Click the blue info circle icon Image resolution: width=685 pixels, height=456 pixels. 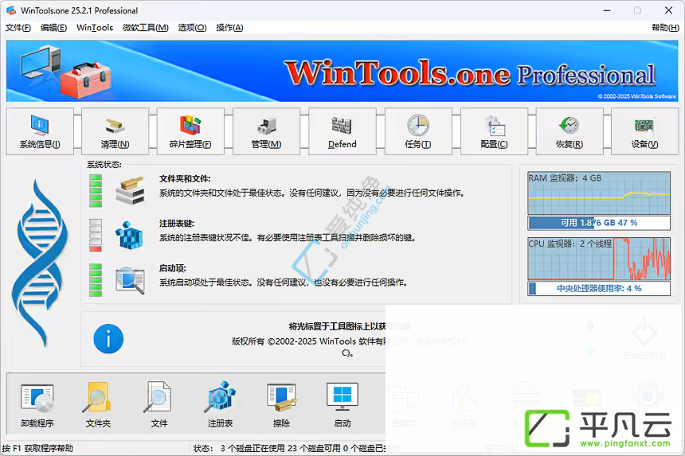[x=108, y=339]
